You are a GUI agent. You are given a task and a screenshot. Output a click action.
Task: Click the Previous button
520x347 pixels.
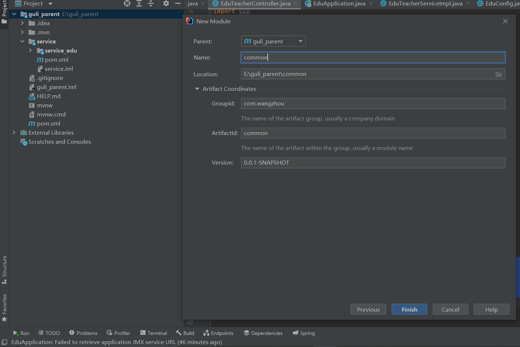click(368, 309)
